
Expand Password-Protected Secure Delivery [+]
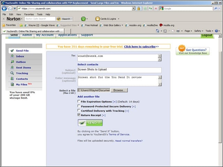134,106
